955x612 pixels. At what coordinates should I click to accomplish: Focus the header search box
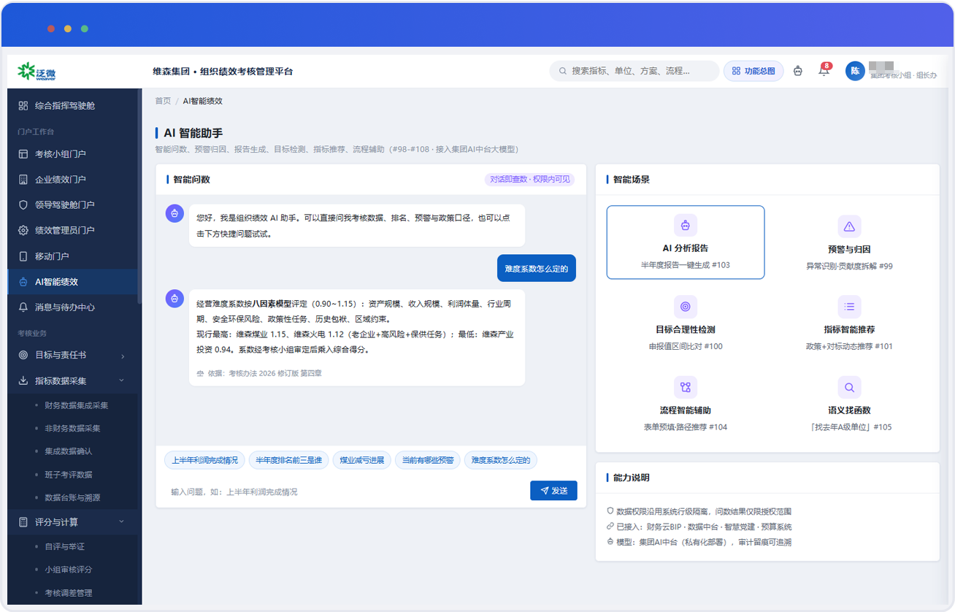point(634,71)
